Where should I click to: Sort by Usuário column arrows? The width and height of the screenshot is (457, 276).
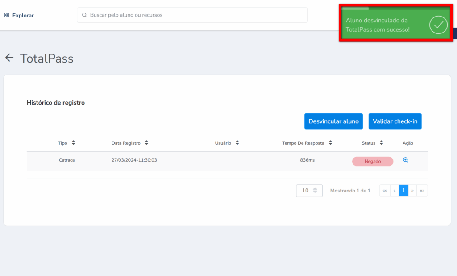237,143
